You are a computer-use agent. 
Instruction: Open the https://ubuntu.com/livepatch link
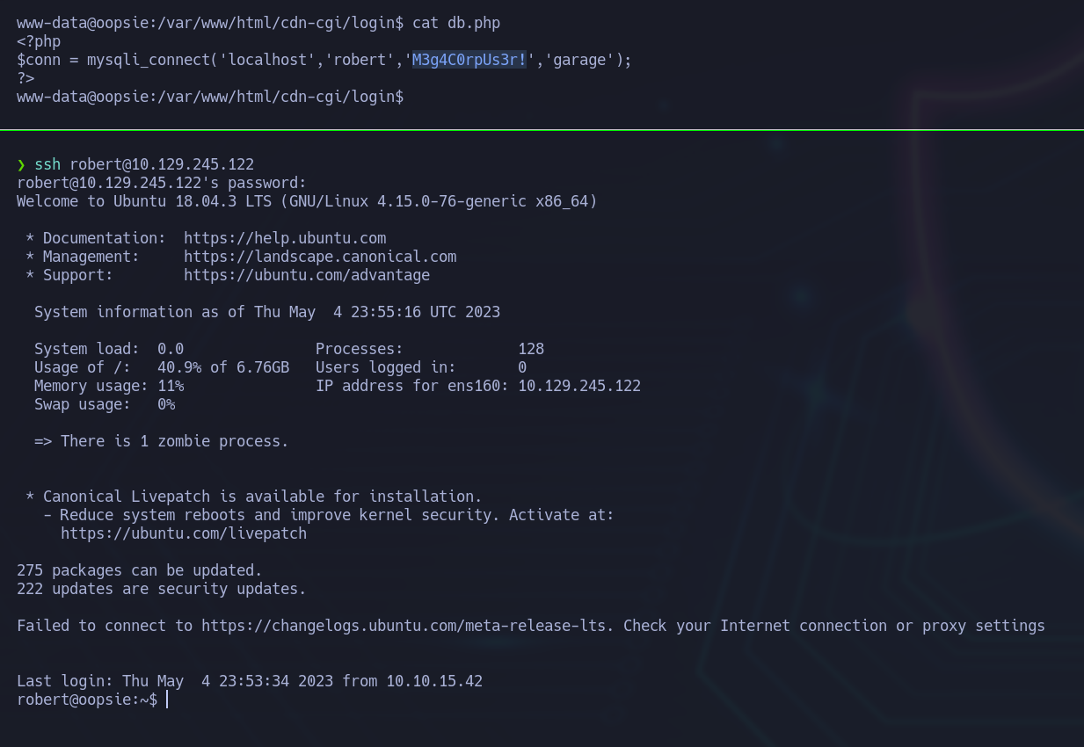tap(184, 533)
